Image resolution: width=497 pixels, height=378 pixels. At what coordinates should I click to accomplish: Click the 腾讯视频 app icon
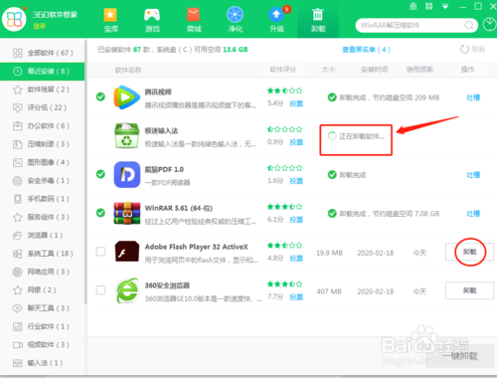pyautogui.click(x=126, y=97)
